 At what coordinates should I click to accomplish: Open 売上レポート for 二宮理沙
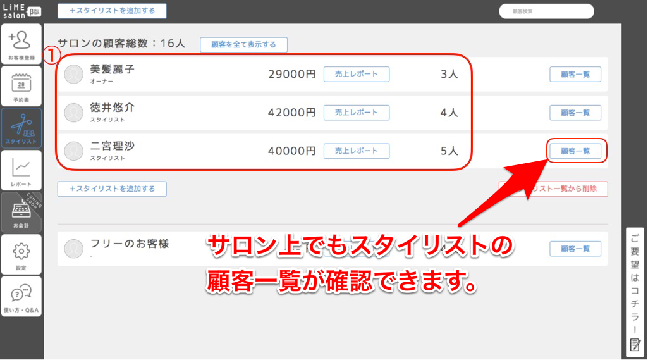click(x=357, y=151)
